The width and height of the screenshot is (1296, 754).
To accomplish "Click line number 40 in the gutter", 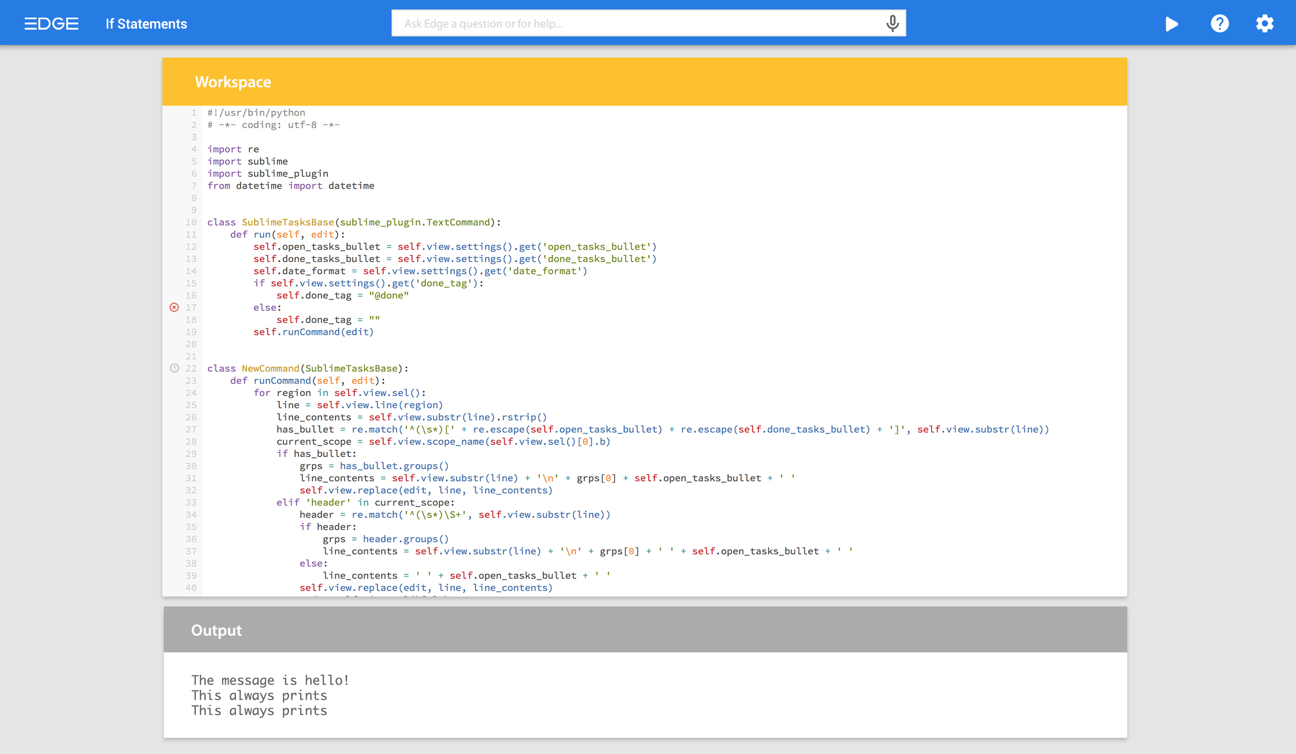I will [191, 588].
